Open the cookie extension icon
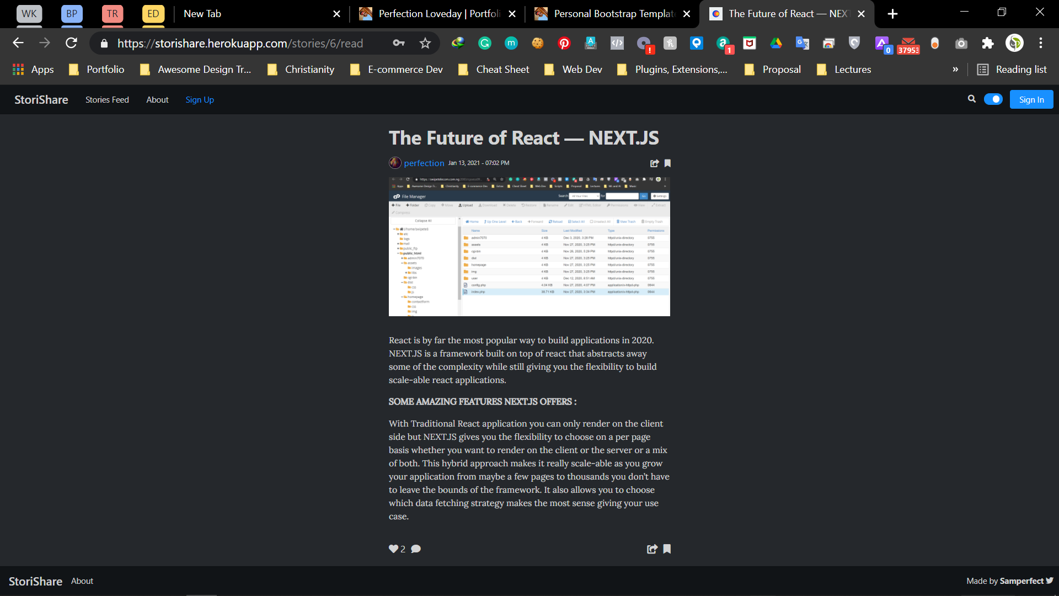Screen dimensions: 1059x596 [x=538, y=43]
